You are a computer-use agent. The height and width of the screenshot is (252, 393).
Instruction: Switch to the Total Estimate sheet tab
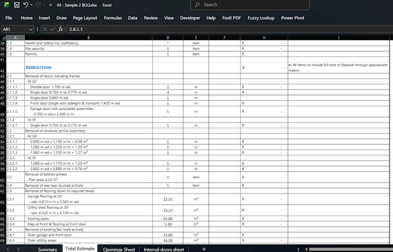click(80, 249)
